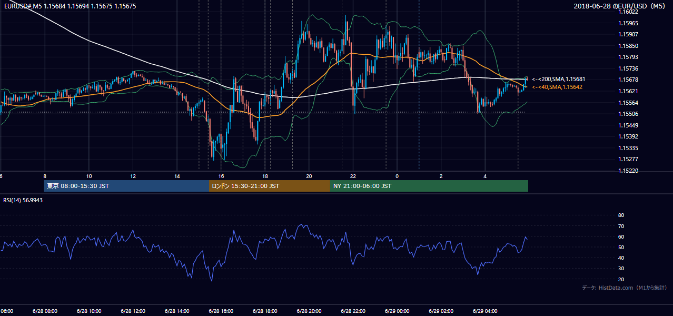Viewport: 673px width, 316px height.
Task: Click RSI scale value 50
Action: point(621,247)
